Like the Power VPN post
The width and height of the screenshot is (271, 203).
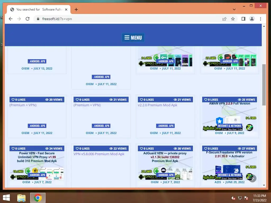[18, 149]
